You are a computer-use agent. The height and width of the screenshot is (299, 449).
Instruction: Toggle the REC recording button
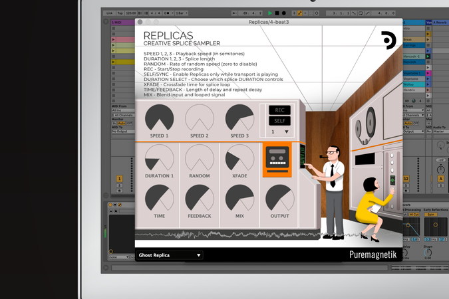point(279,110)
